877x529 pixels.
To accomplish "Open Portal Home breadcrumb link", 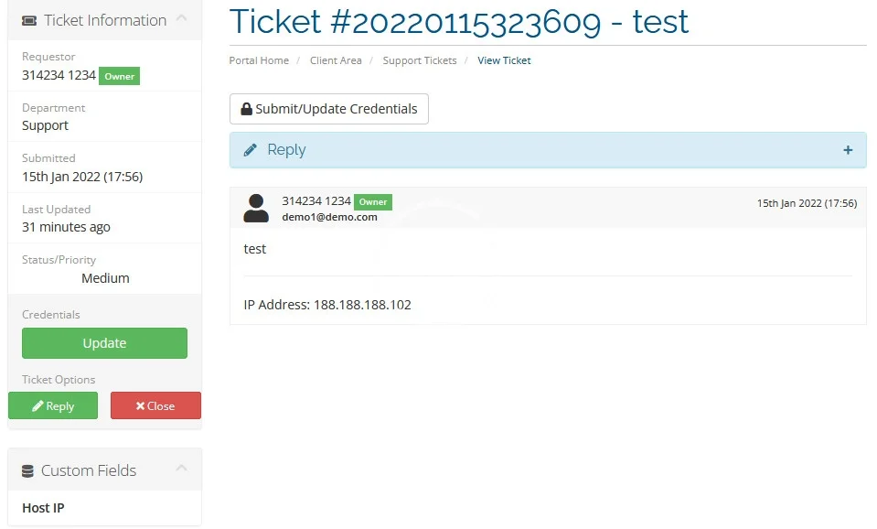I will 259,60.
